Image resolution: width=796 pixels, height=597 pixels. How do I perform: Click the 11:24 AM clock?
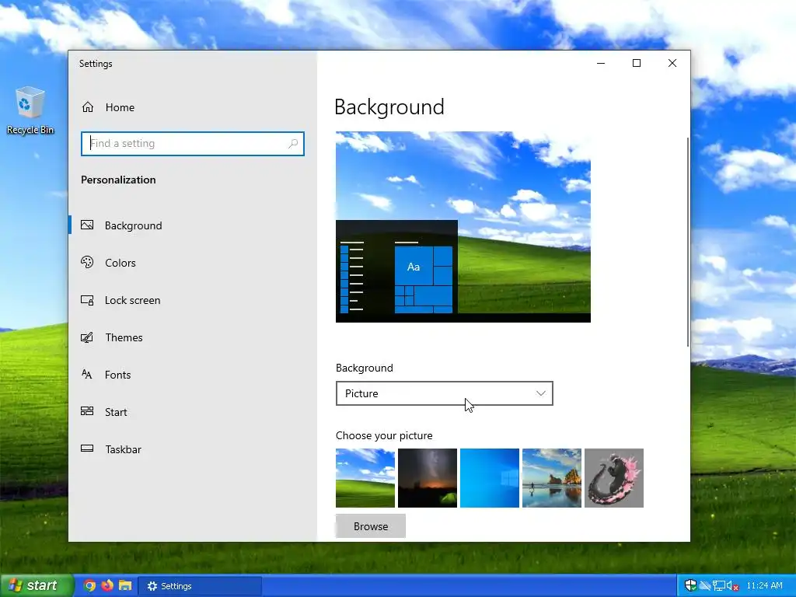click(764, 585)
